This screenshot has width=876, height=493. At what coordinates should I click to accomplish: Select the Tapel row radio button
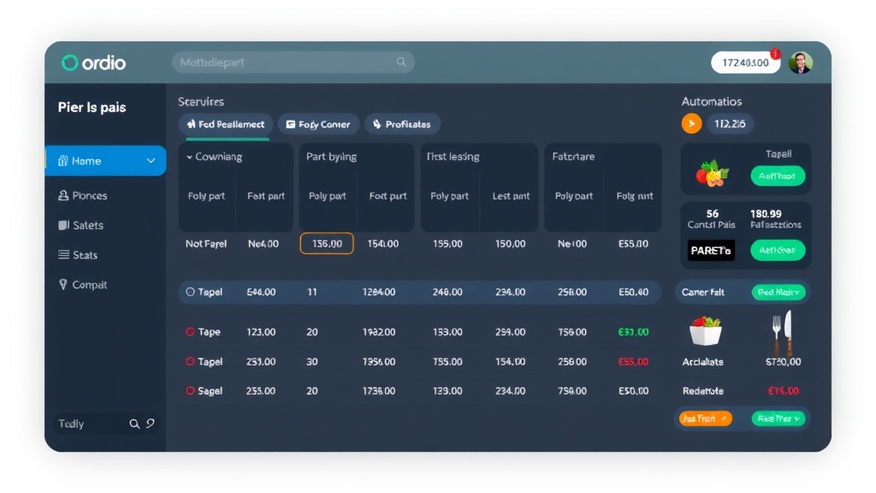point(190,293)
